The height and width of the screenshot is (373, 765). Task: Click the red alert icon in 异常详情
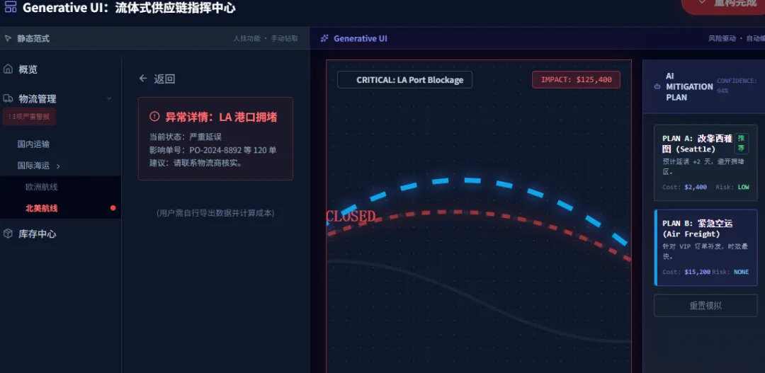tap(154, 117)
